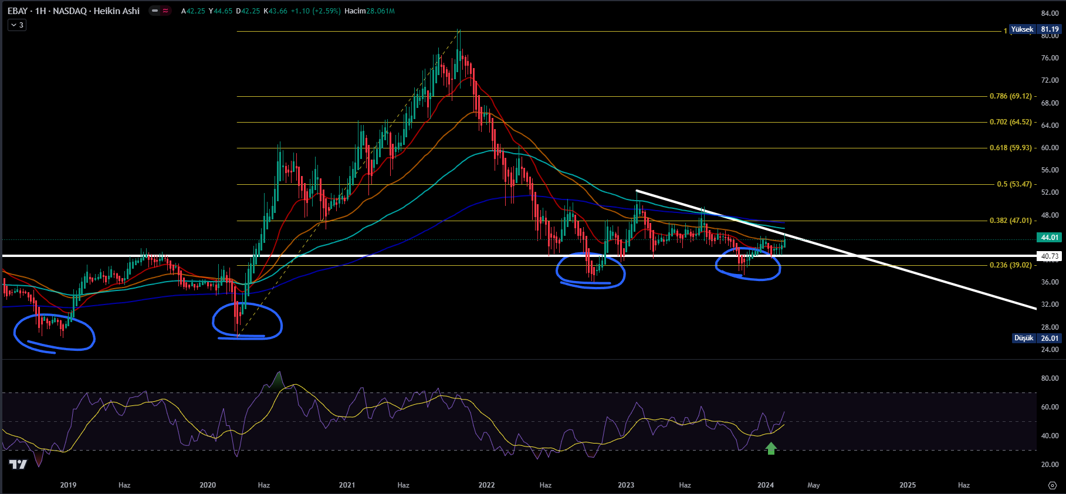
Task: Click May on the time axis
Action: pyautogui.click(x=814, y=485)
